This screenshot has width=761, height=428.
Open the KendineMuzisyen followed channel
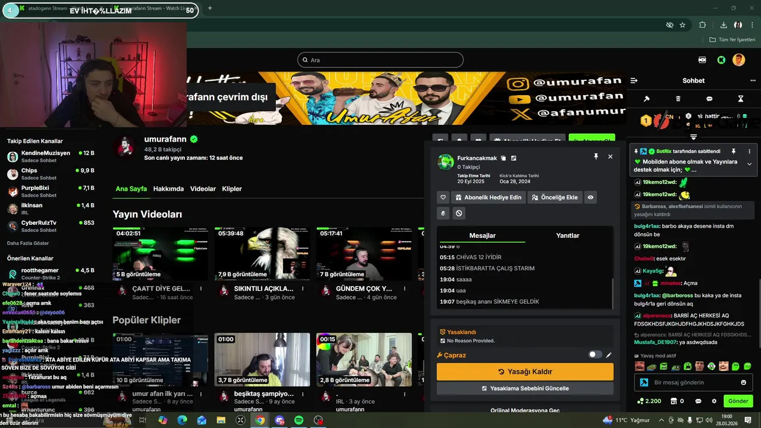[51, 156]
